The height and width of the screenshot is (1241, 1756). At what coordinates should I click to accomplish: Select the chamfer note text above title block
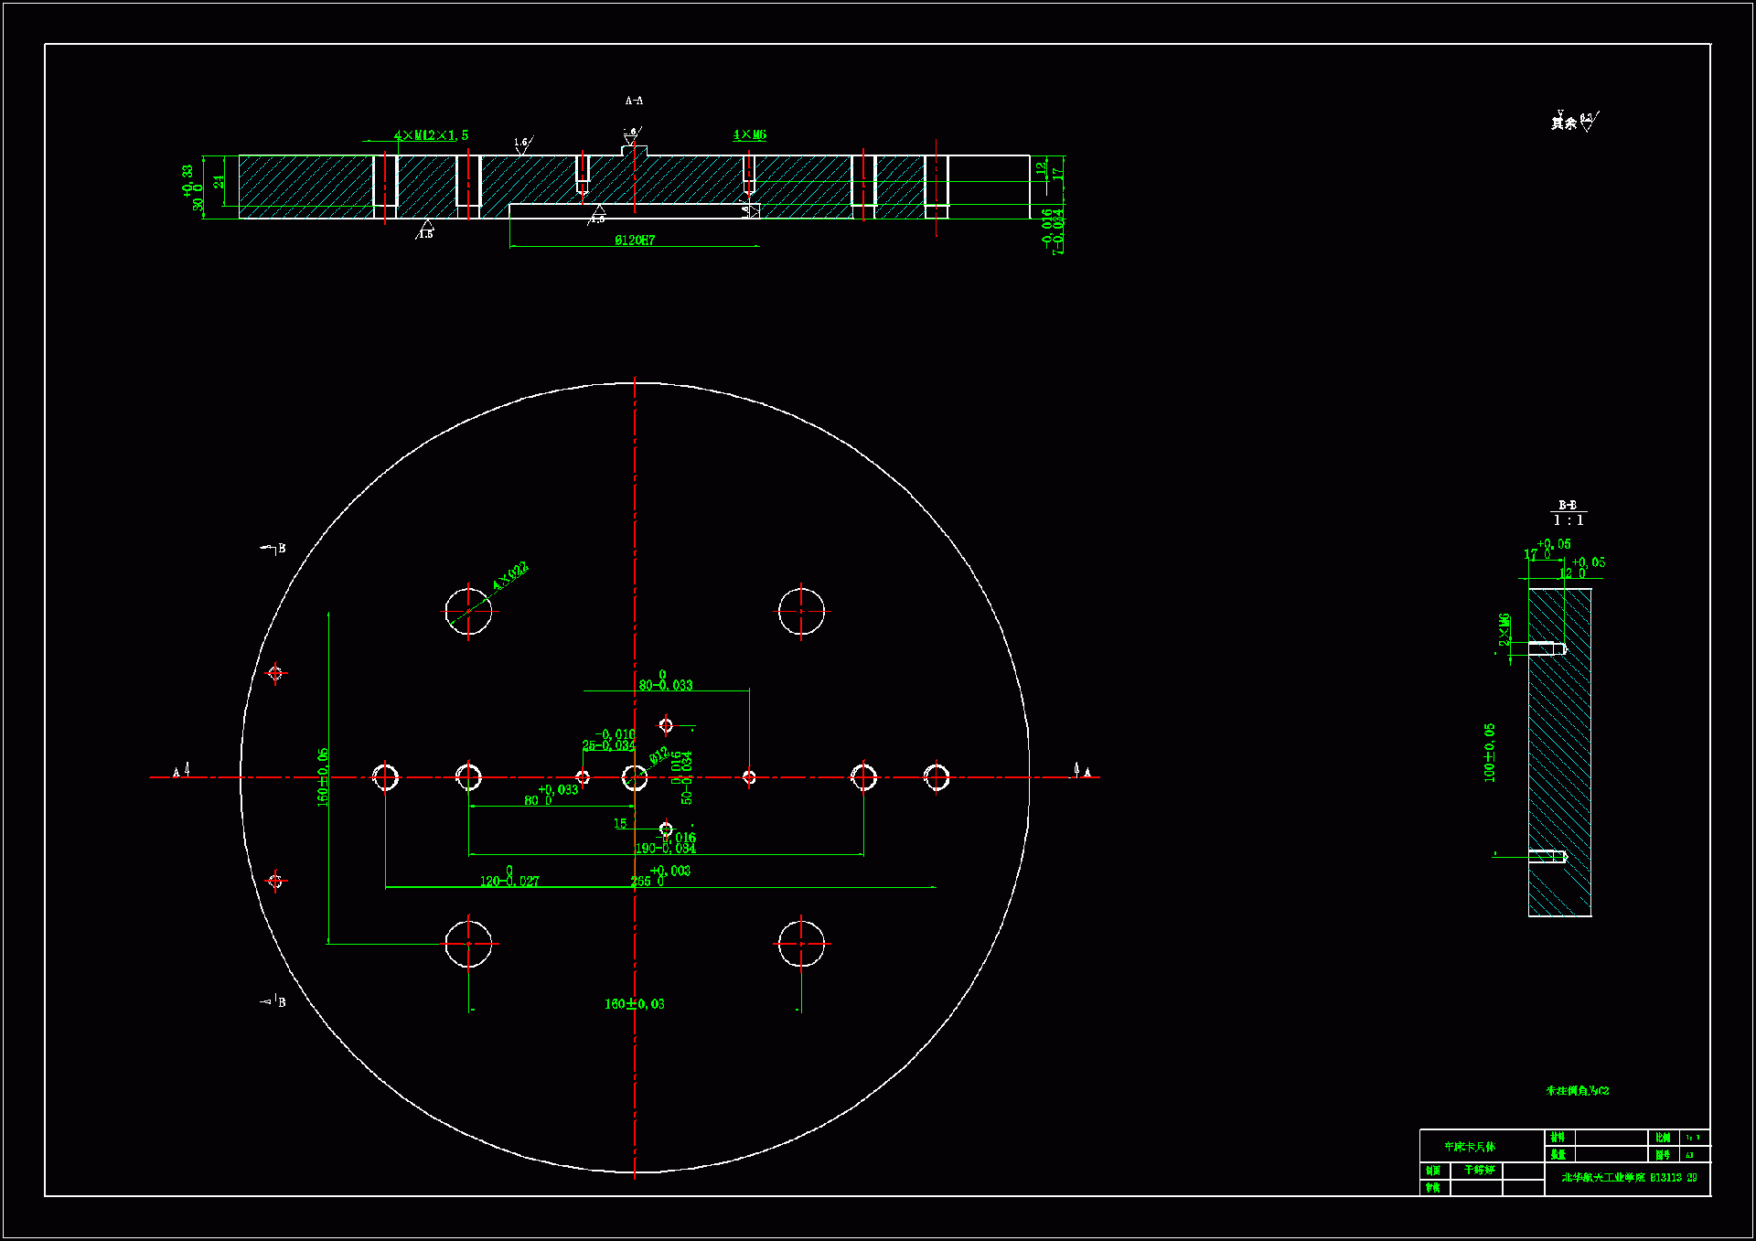(1578, 1090)
